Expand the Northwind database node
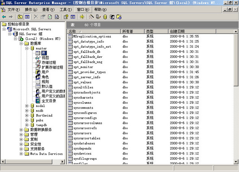 click(x=27, y=116)
